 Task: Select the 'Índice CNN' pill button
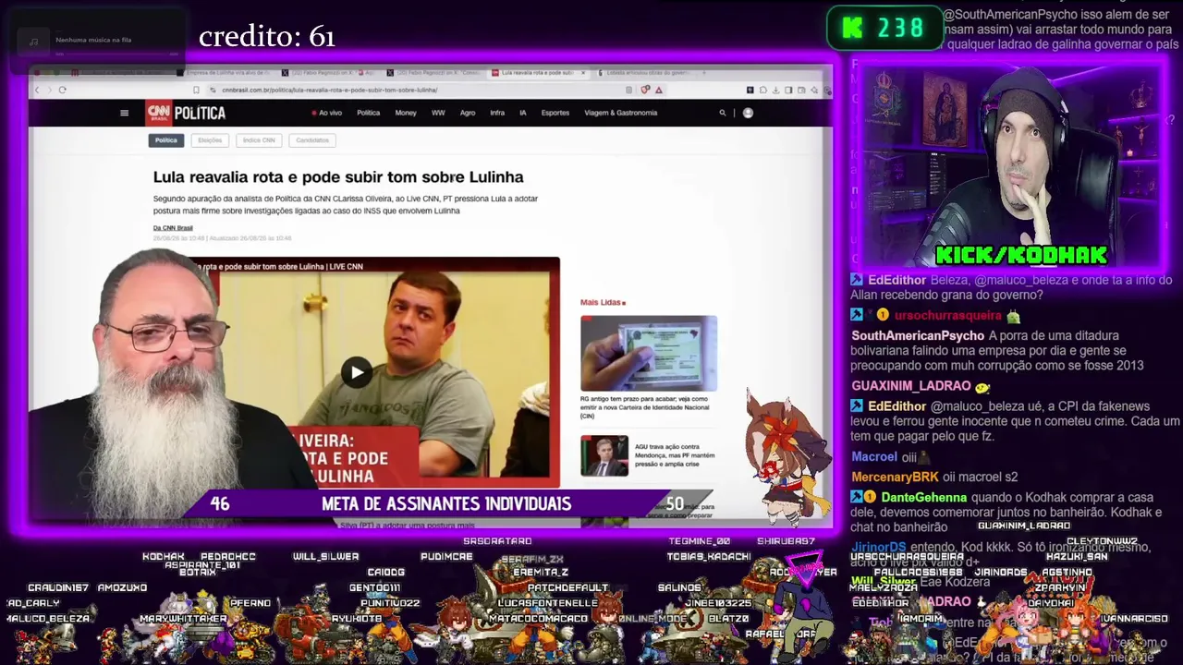click(259, 140)
